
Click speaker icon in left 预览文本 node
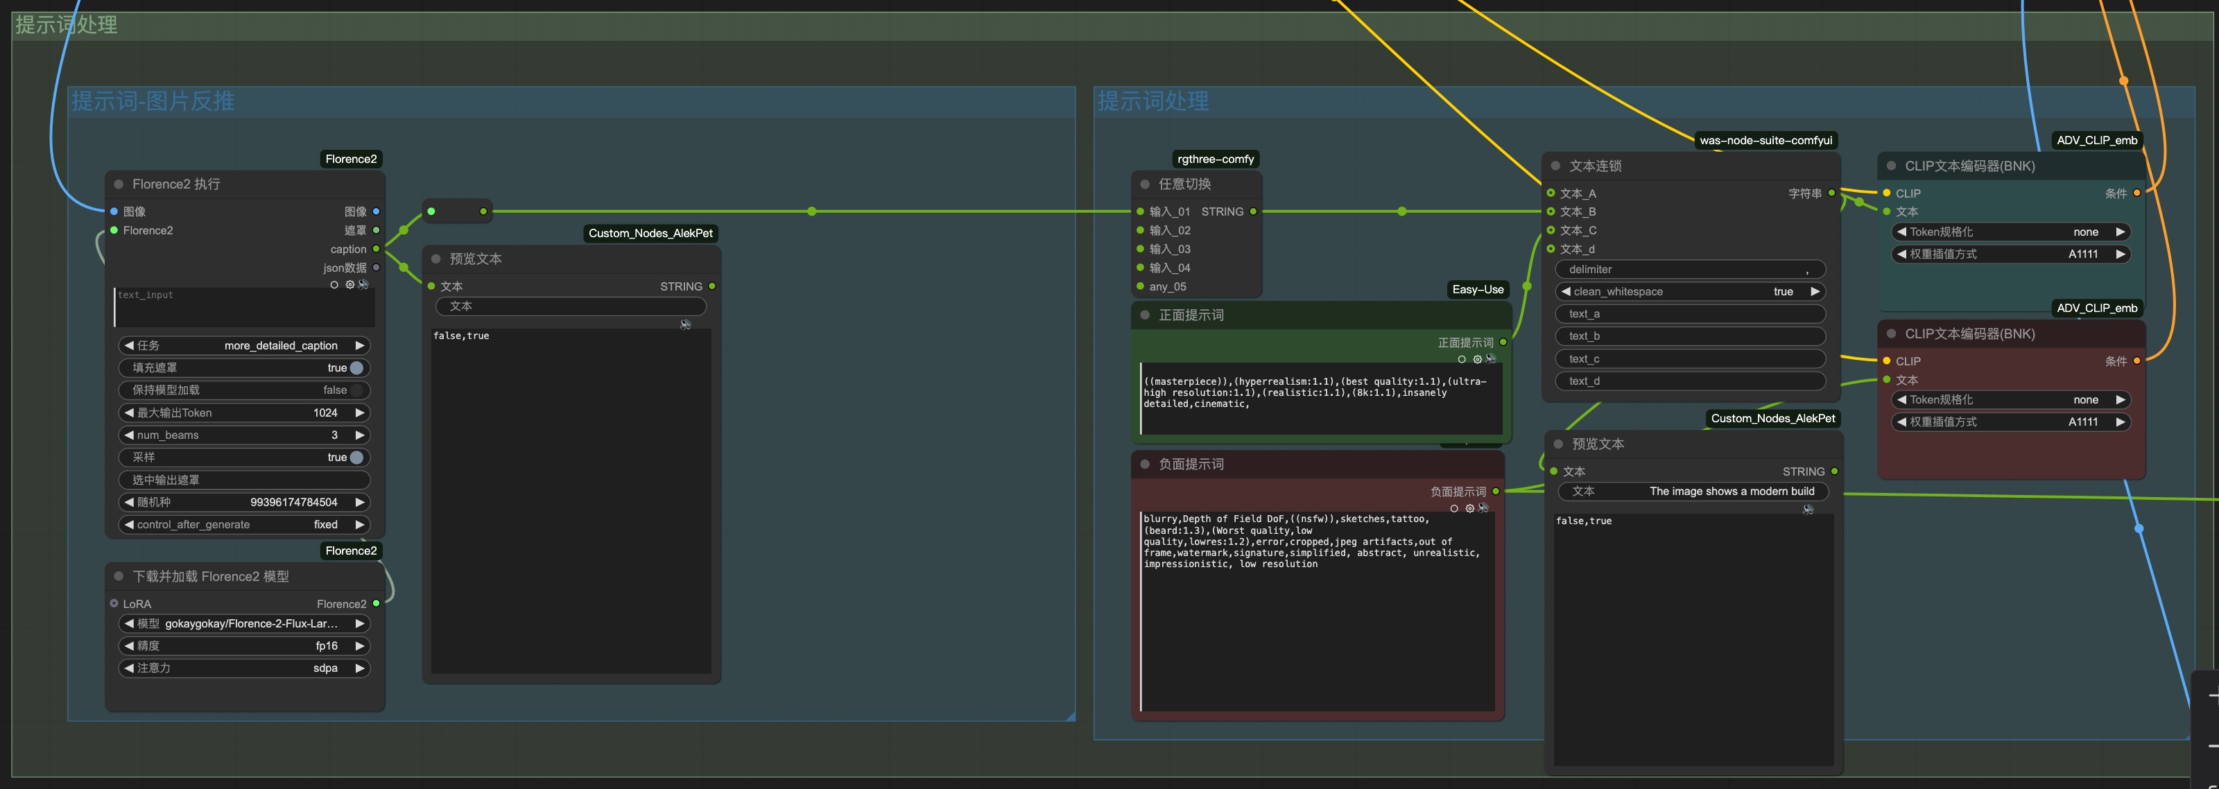(x=686, y=324)
